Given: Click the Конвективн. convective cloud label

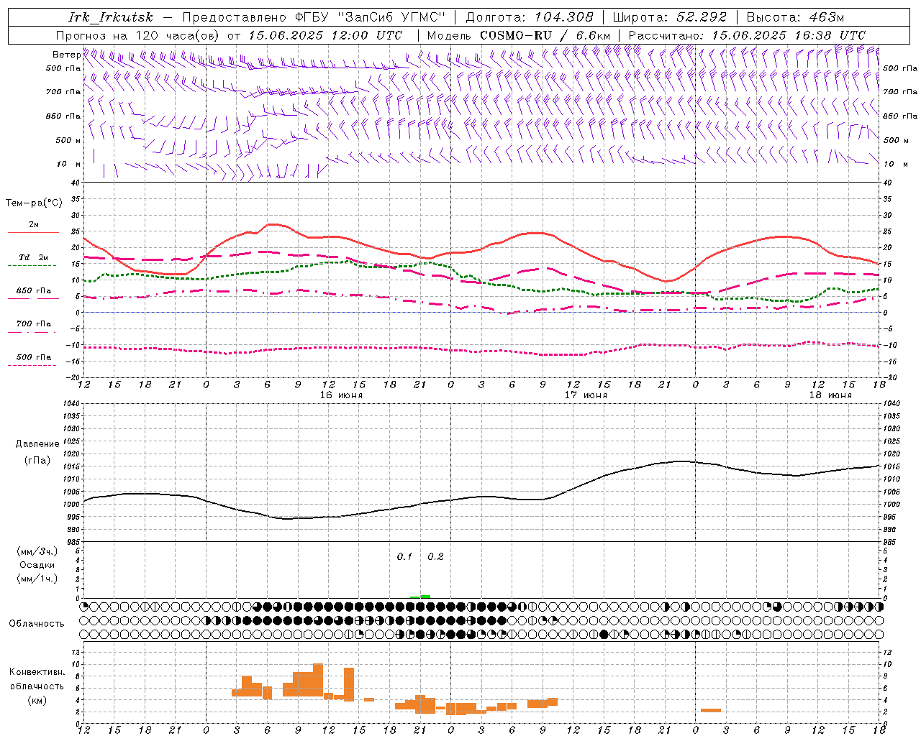Looking at the screenshot, I should (37, 672).
